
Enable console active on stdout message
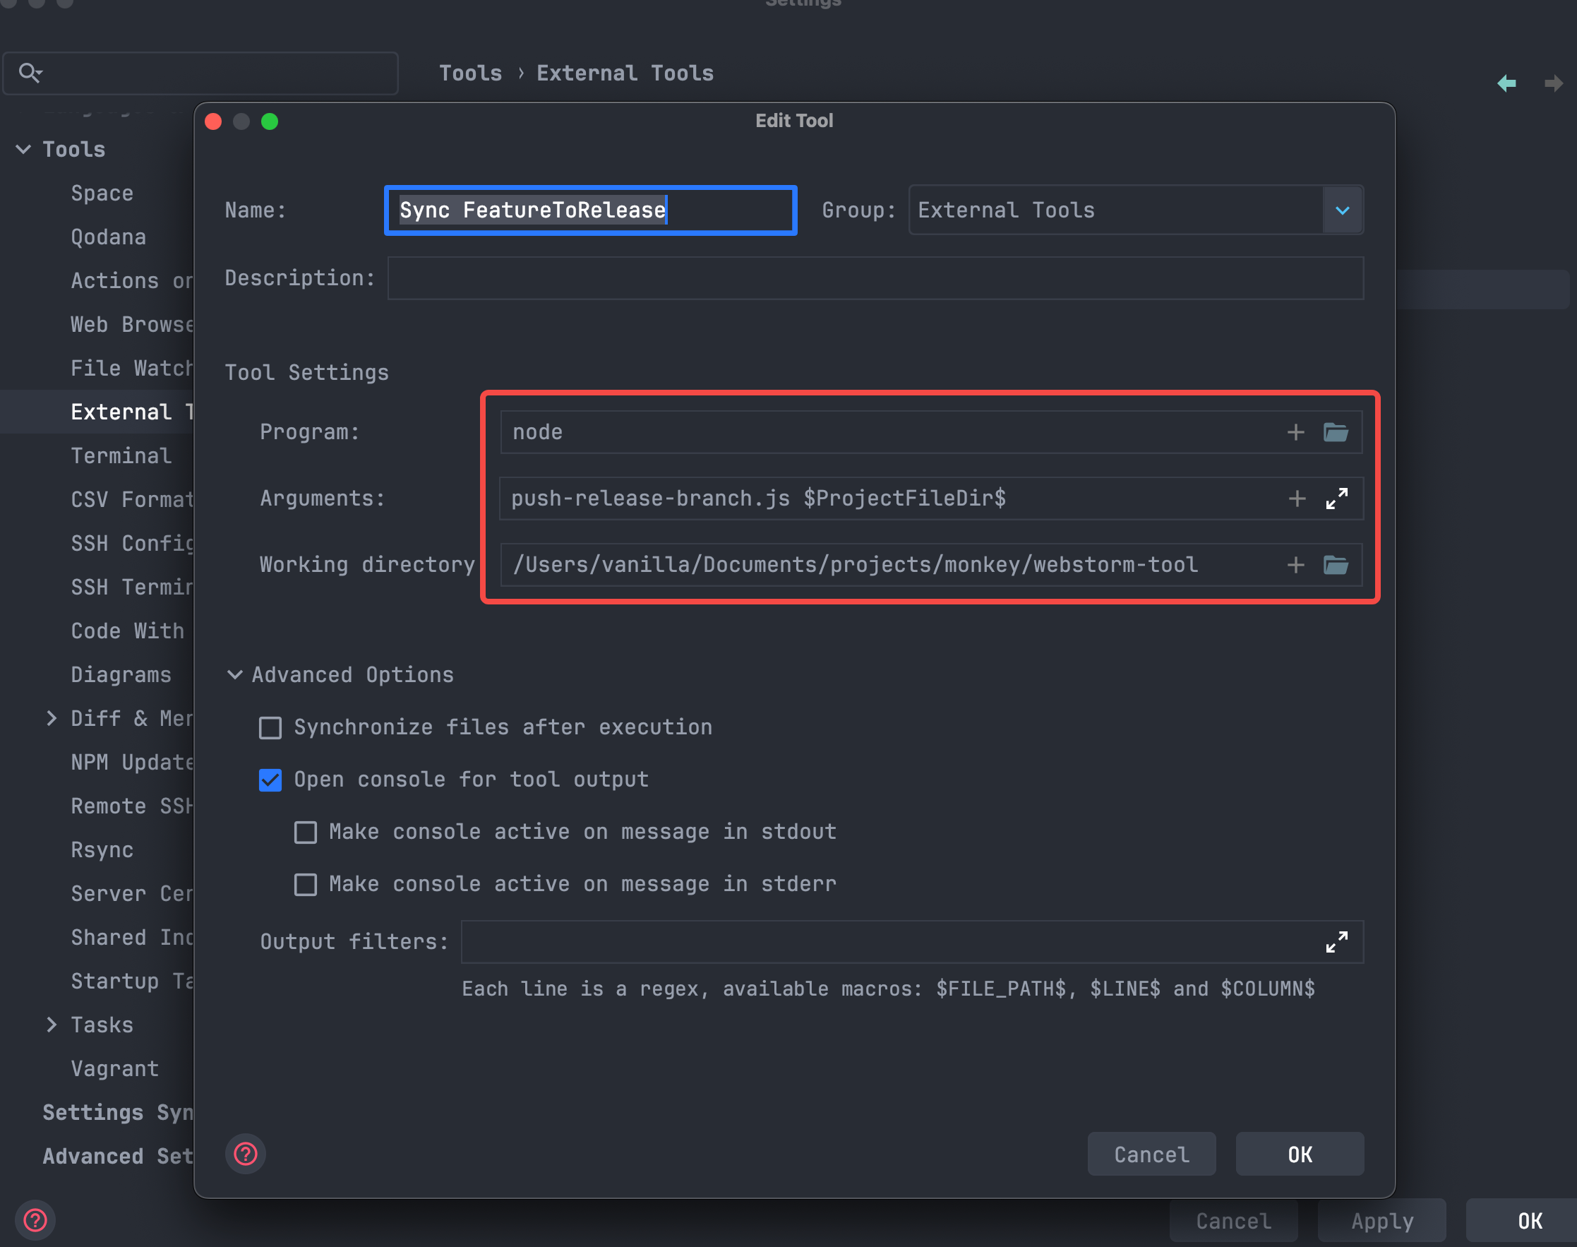coord(306,833)
